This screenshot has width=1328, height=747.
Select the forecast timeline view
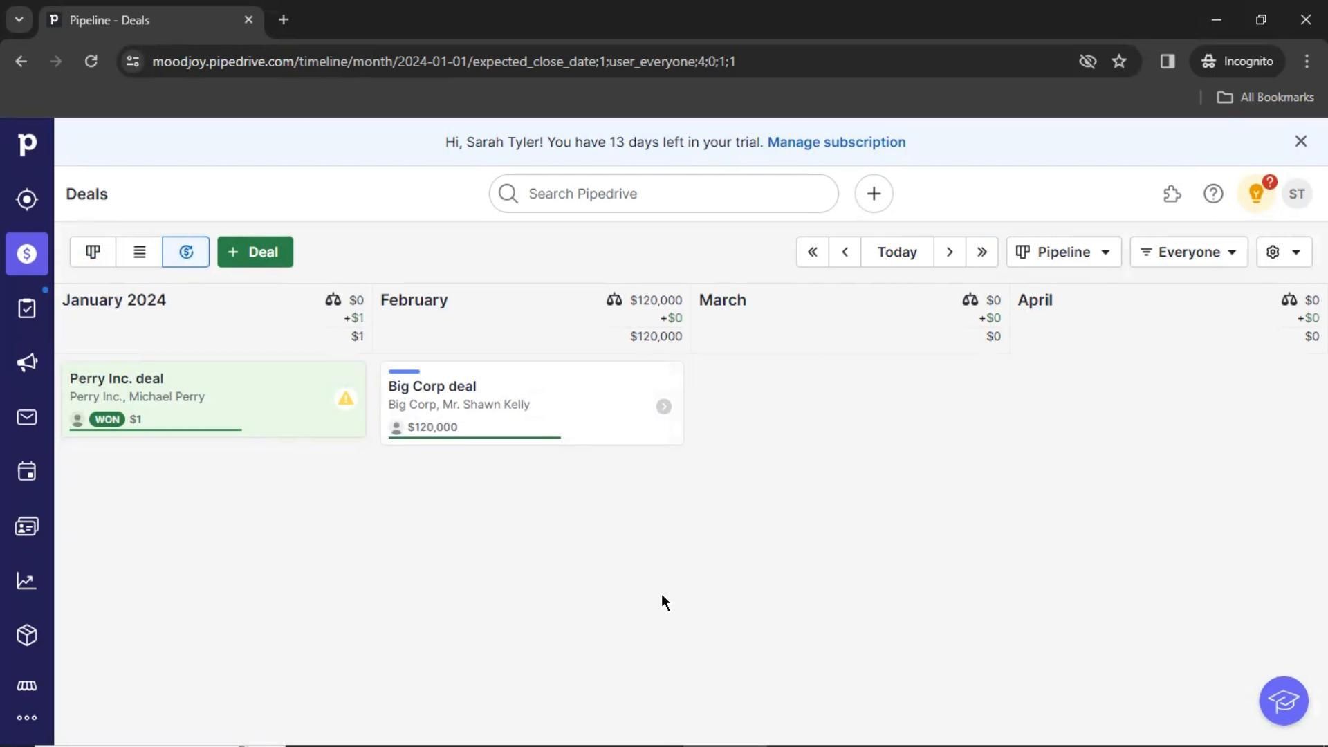[x=185, y=252]
